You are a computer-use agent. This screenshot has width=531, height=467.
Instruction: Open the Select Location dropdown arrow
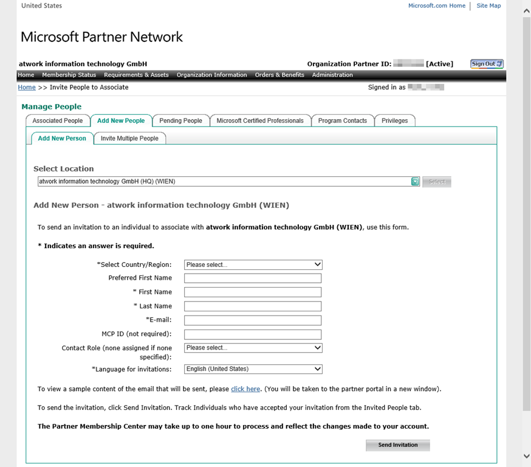click(415, 182)
